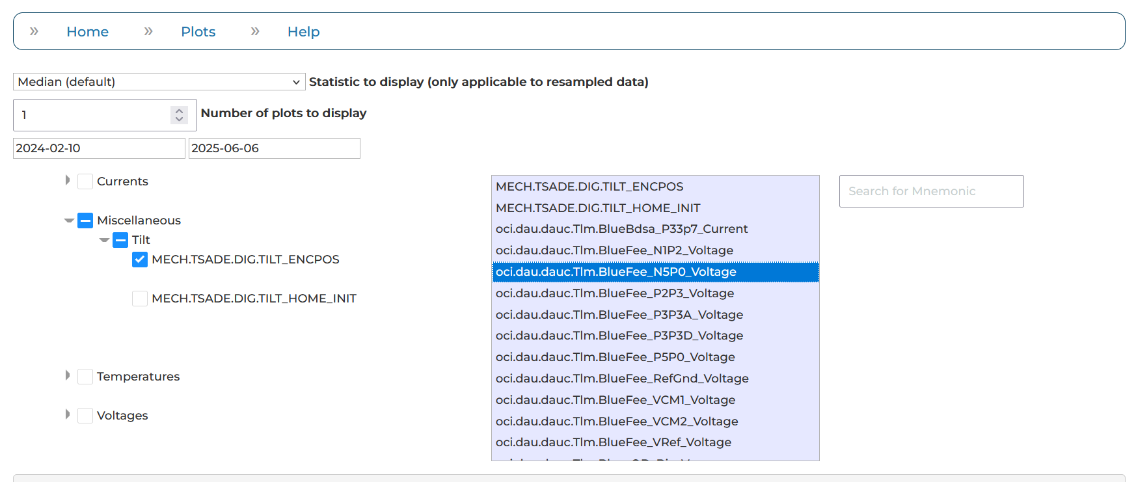Select highlighted BlueFee_N5P0_Voltage entry

pyautogui.click(x=655, y=272)
